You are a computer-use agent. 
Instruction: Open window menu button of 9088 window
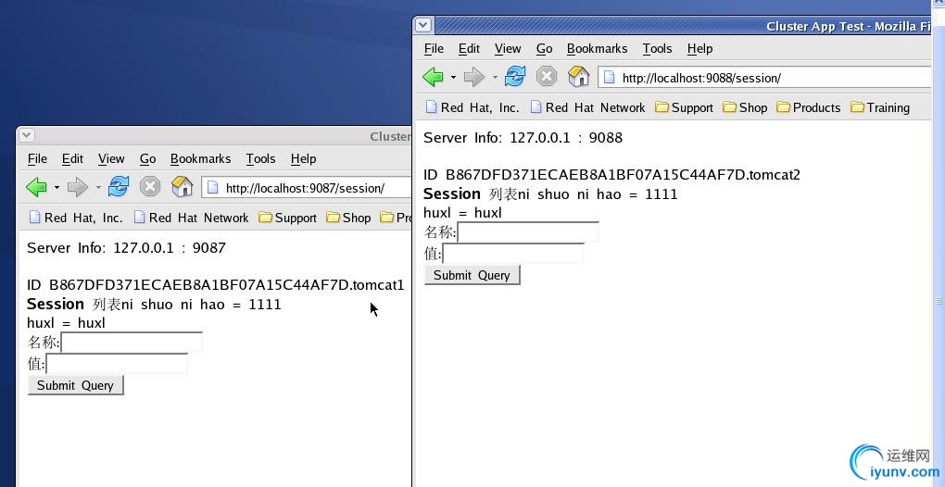tap(423, 25)
